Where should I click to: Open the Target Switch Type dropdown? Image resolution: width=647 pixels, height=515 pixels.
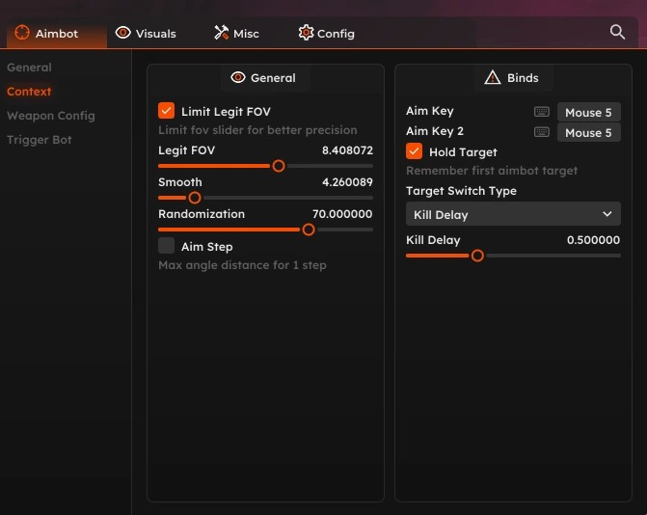(513, 214)
